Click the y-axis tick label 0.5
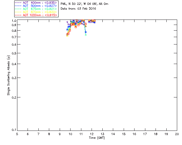 tap(13, 53)
